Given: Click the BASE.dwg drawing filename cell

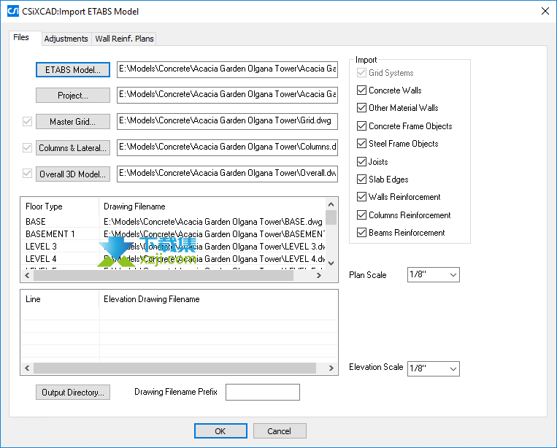Looking at the screenshot, I should (212, 222).
